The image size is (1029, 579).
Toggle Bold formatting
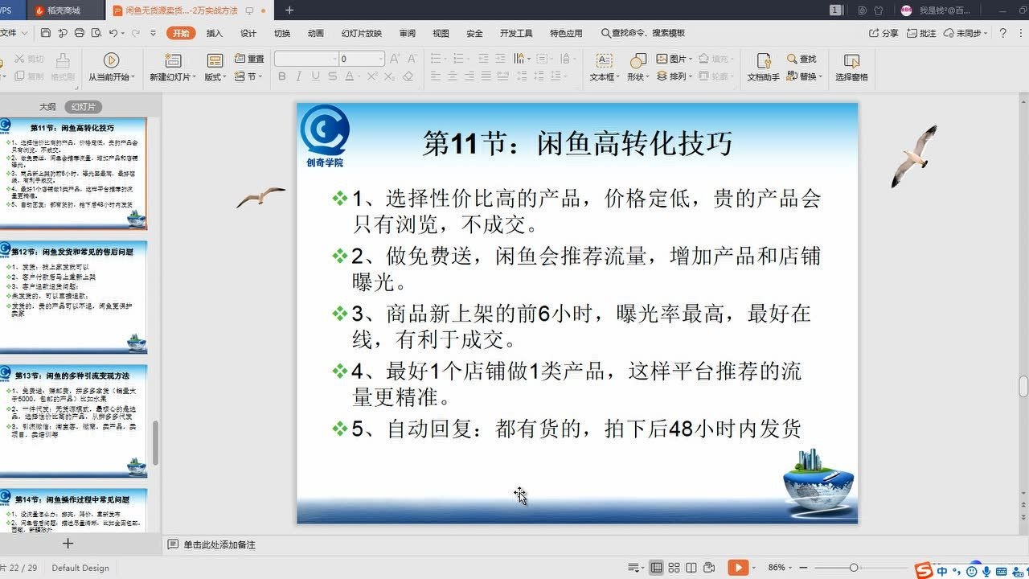click(x=281, y=76)
